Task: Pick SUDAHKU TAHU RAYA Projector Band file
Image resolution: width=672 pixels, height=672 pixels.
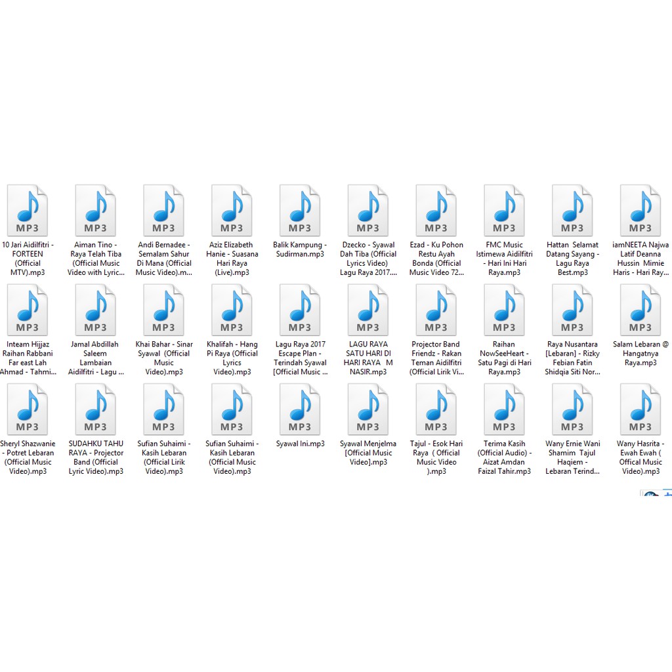Action: point(95,410)
